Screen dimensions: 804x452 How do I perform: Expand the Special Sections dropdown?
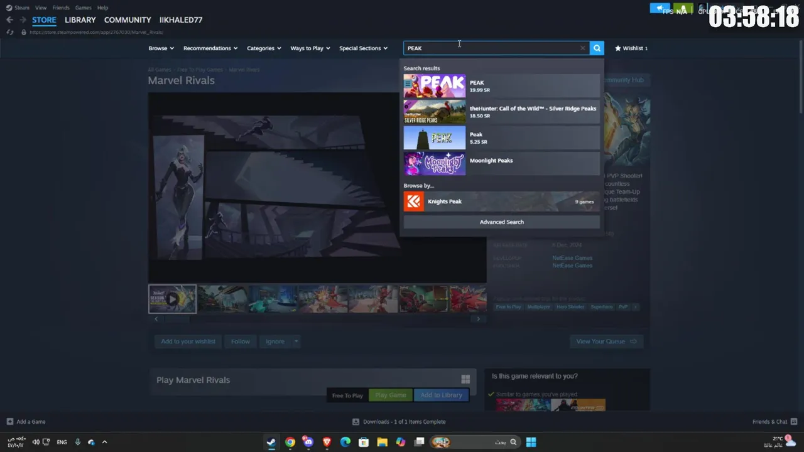(364, 48)
